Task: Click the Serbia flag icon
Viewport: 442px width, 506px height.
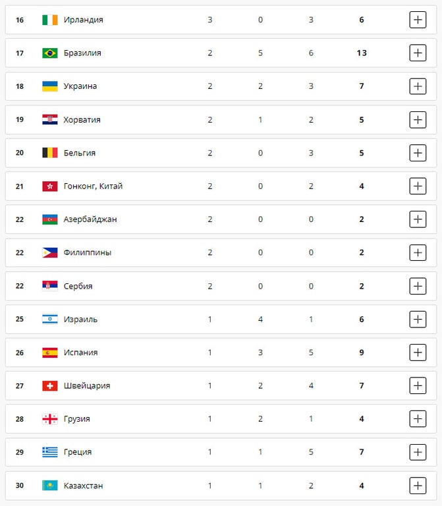Action: point(49,286)
